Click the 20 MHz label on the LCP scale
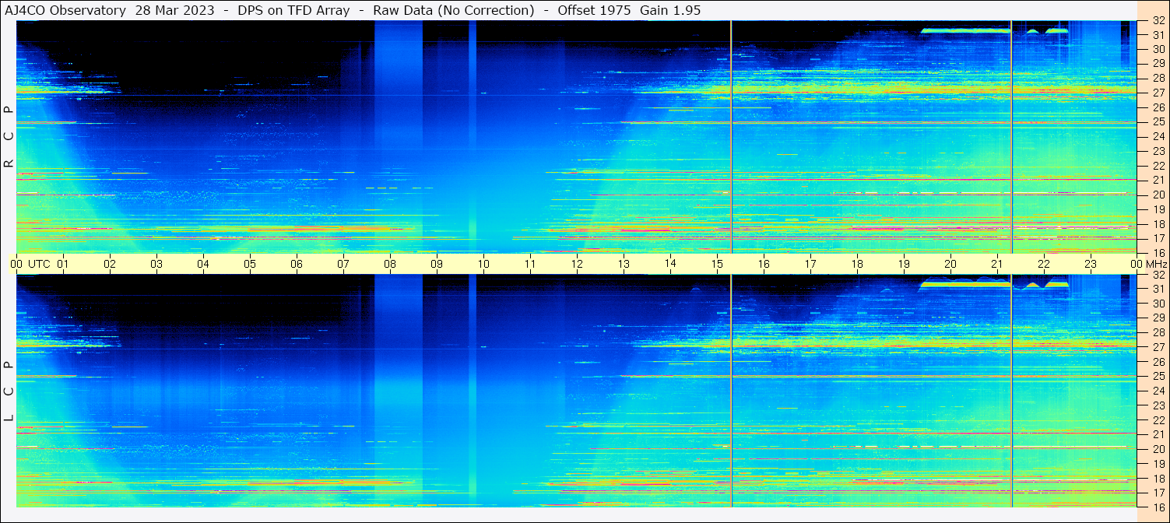Screen dimensions: 1170x523 [1158, 449]
